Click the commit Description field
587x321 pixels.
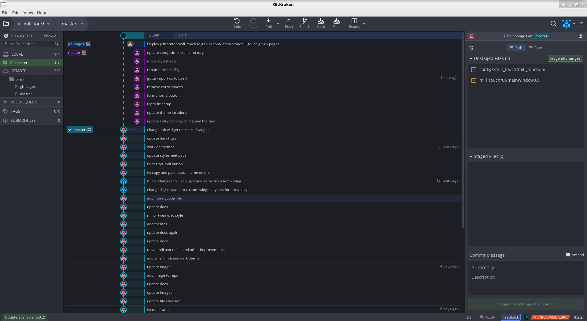pos(526,277)
